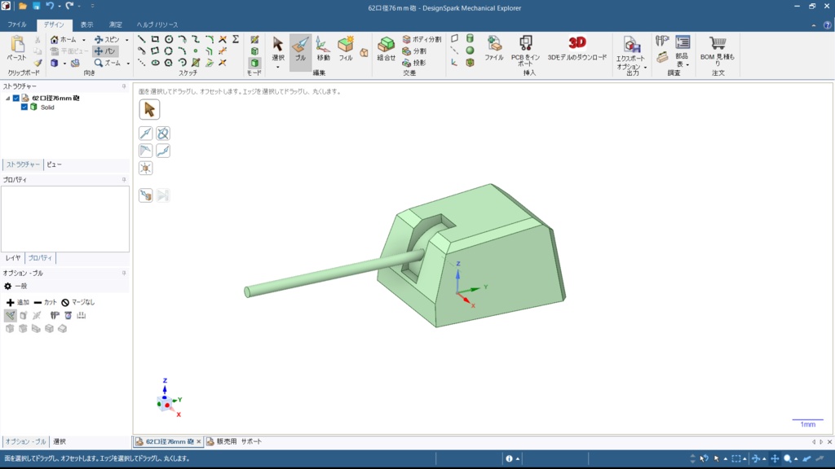Viewport: 835px width, 469px height.
Task: Choose the Circle sketch tool
Action: tap(169, 39)
